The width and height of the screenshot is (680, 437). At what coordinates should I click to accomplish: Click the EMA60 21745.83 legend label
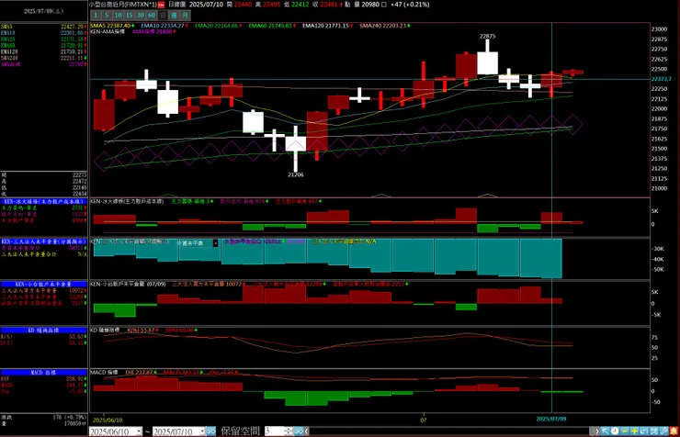click(x=272, y=26)
